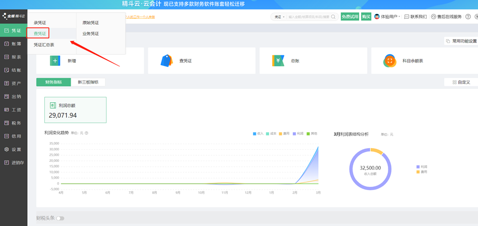
Task: Click the 金蝶精斗云 logo
Action: click(13, 15)
